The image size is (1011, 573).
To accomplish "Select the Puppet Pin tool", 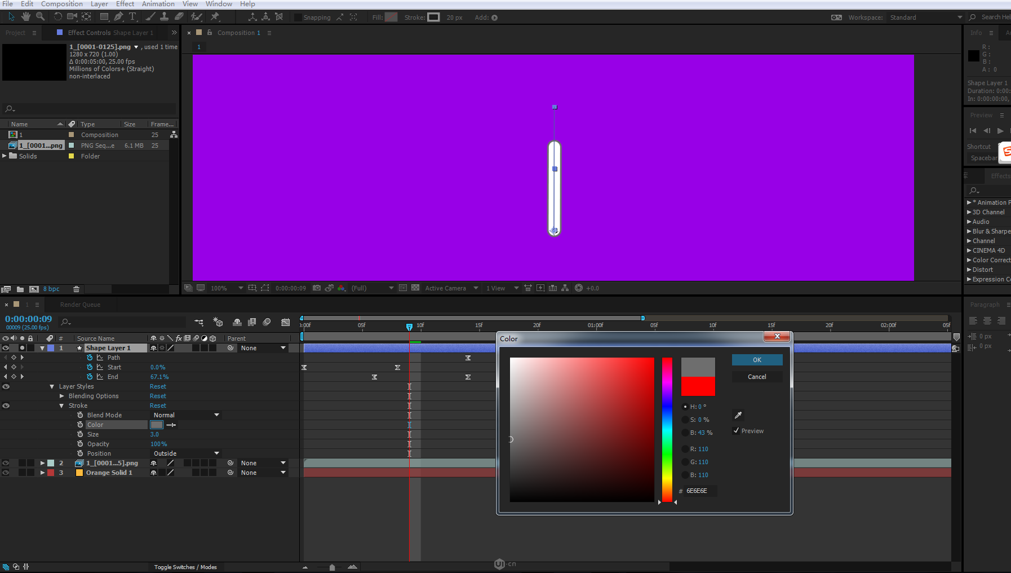I will pos(215,17).
